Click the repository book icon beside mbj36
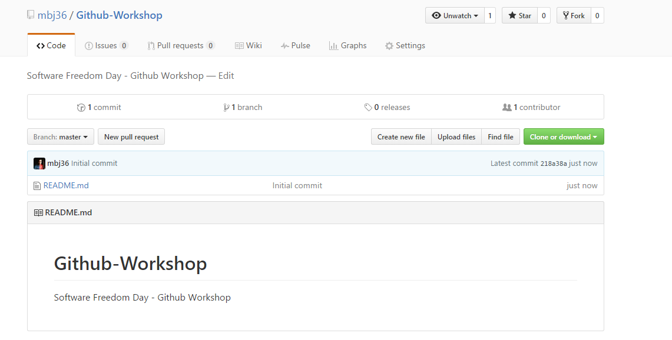This screenshot has height=340, width=672. [30, 15]
